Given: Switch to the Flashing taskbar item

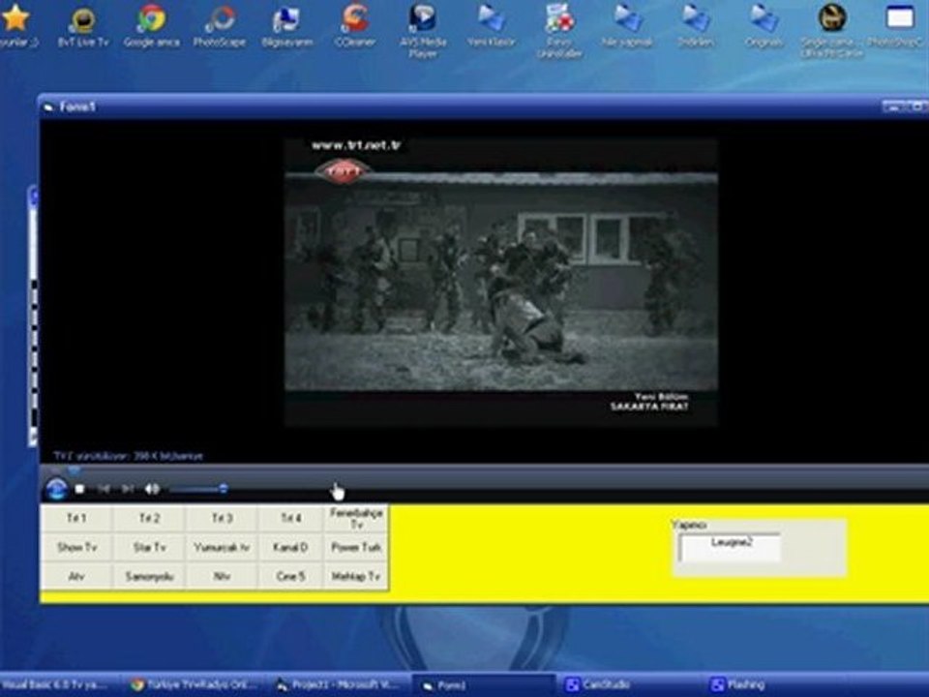Looking at the screenshot, I should point(776,684).
